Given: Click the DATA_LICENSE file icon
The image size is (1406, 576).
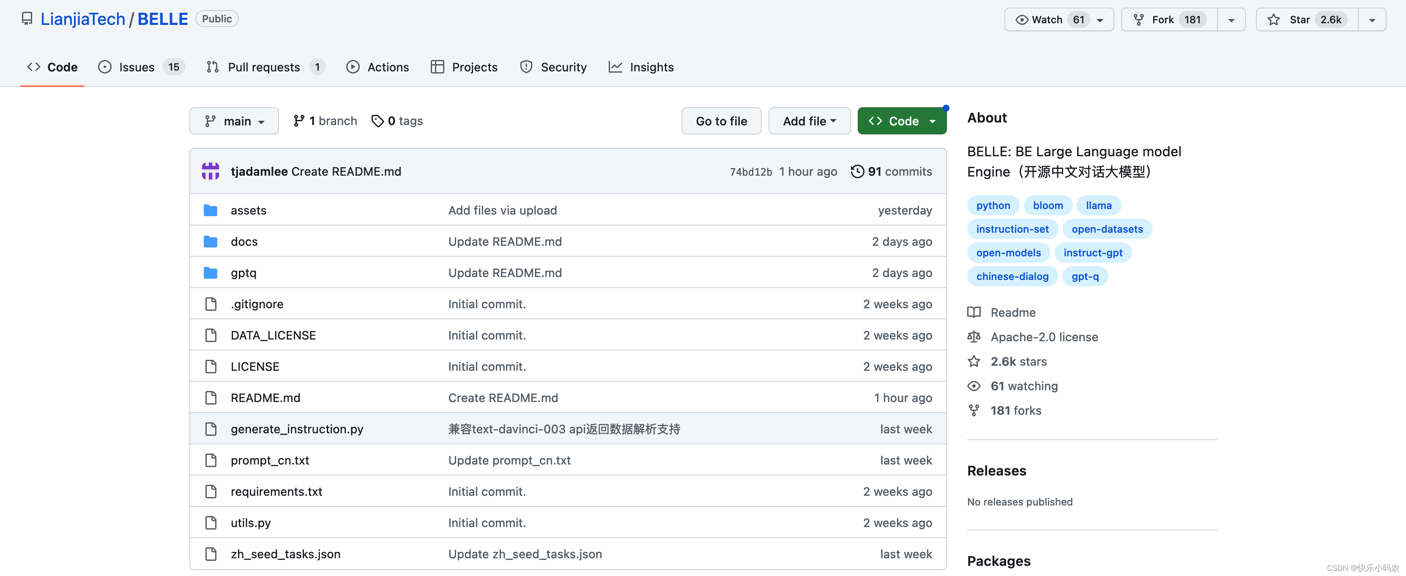Looking at the screenshot, I should coord(211,335).
